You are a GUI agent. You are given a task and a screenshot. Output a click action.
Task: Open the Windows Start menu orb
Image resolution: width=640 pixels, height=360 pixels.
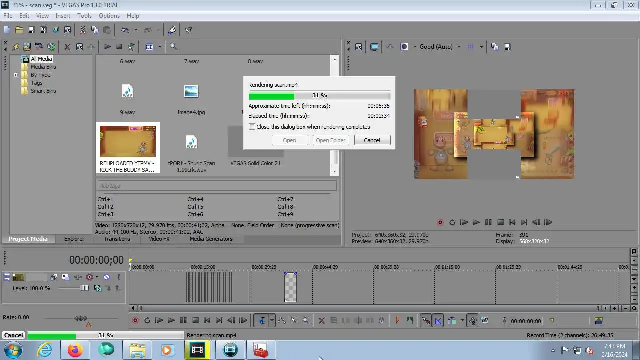pos(12,350)
